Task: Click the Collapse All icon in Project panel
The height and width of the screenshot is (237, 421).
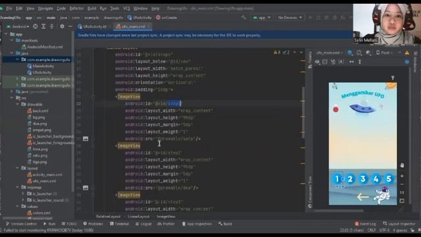Action: coord(51,26)
